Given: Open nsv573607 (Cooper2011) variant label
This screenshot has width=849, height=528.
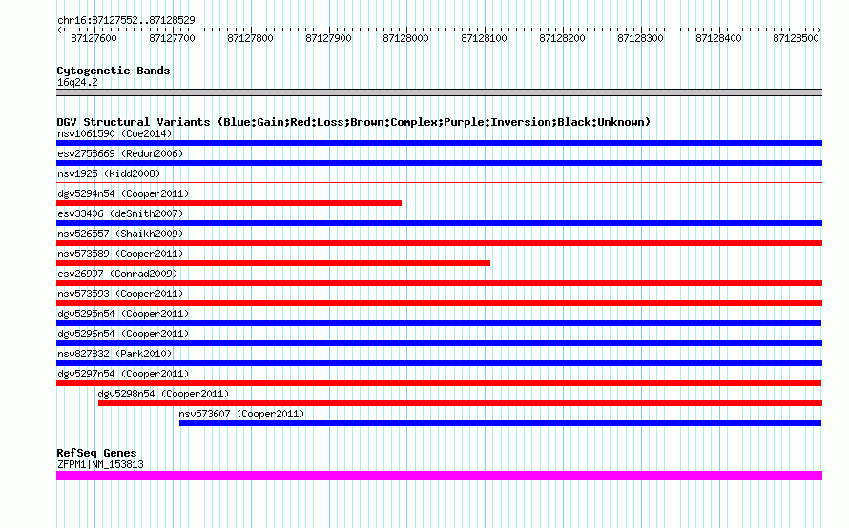Looking at the screenshot, I should point(241,414).
